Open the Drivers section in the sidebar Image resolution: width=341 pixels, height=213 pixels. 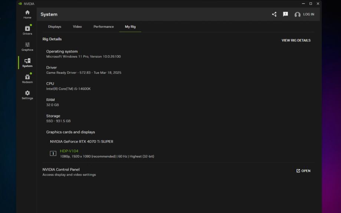[x=27, y=30]
